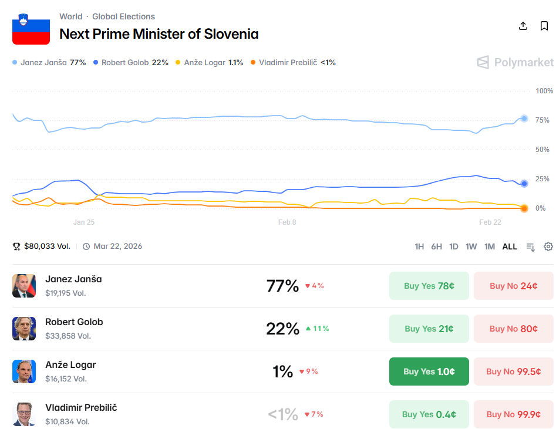The image size is (556, 429).
Task: Open the World category link
Action: point(70,16)
